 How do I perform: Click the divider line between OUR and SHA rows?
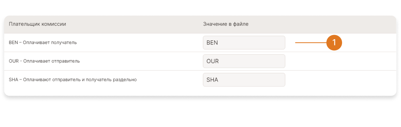[x=200, y=70]
